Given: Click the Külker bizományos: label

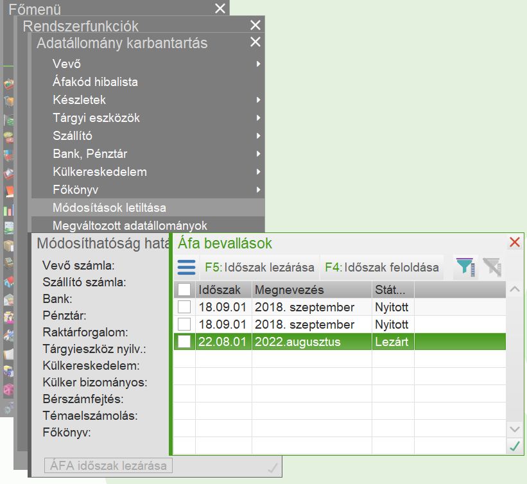Looking at the screenshot, I should pyautogui.click(x=95, y=382).
